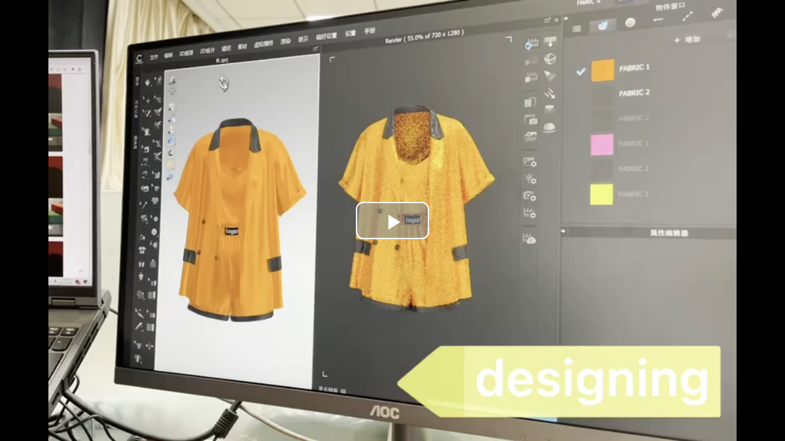Pick the pink FABRIC 1 color swatch
This screenshot has width=785, height=441.
click(602, 144)
